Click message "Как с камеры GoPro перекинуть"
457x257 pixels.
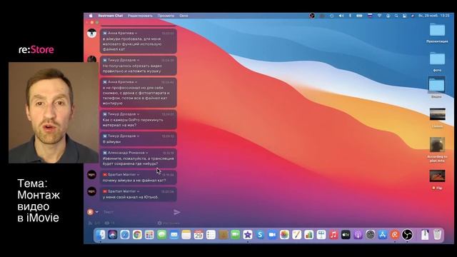(x=138, y=119)
